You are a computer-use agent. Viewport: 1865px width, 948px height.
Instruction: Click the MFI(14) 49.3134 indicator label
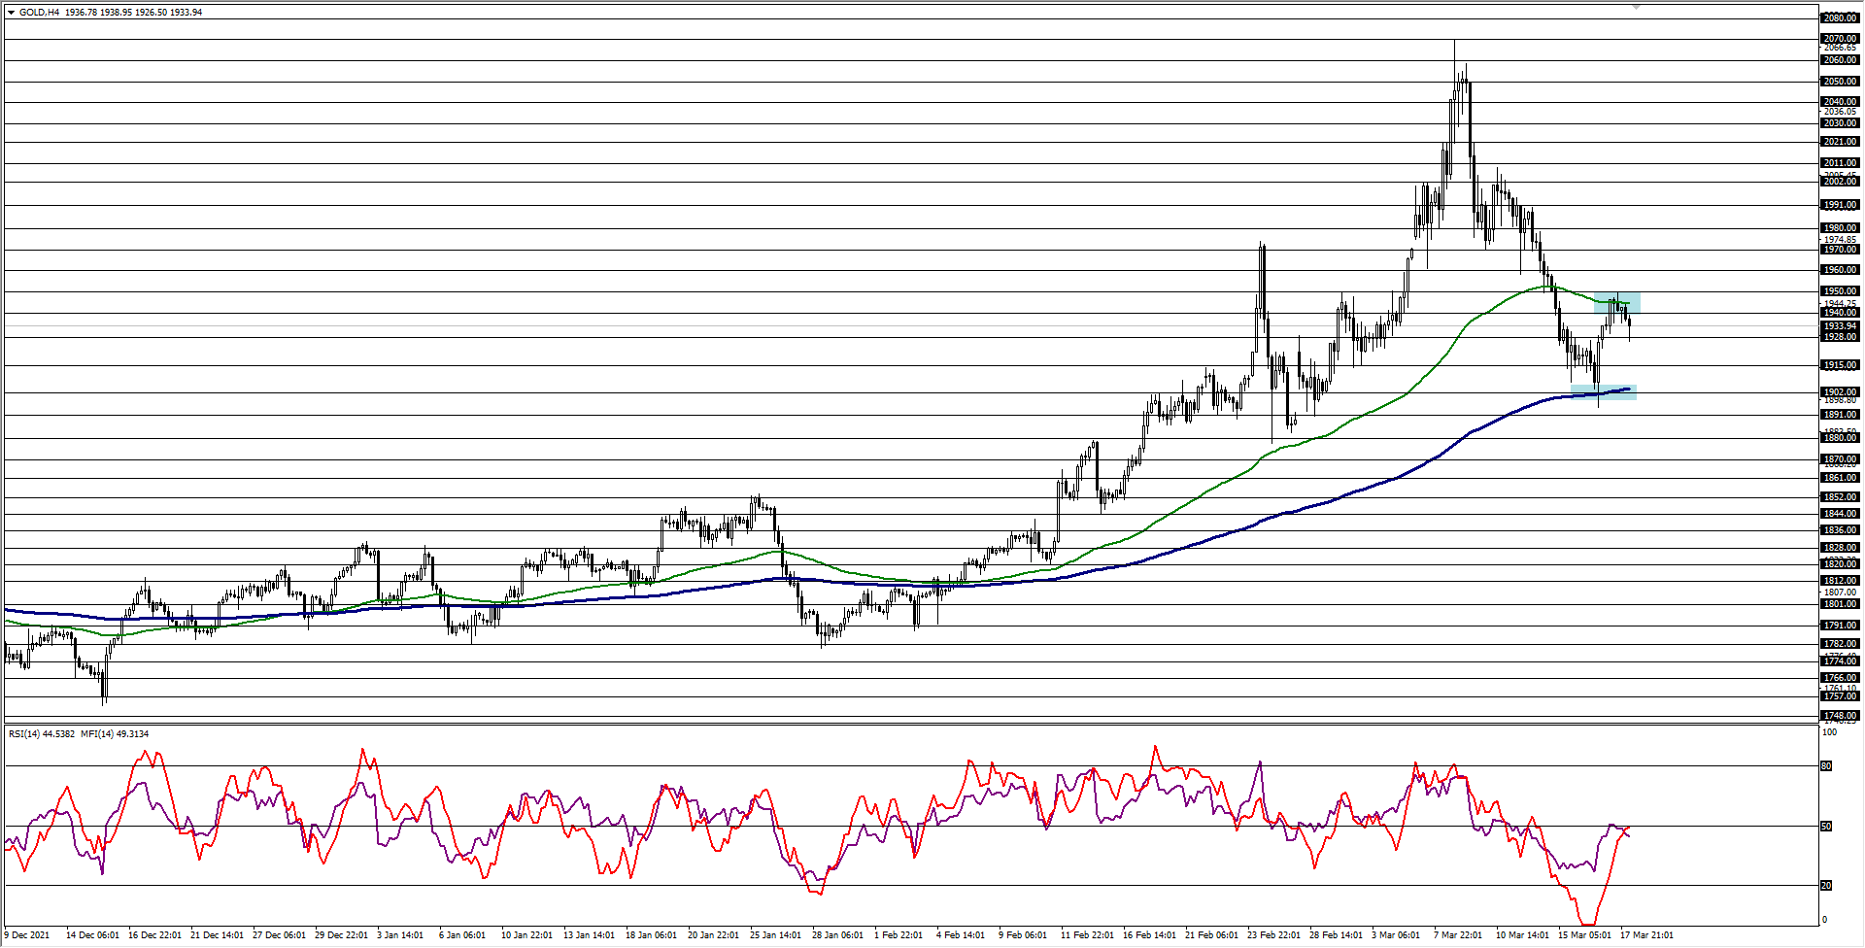click(115, 734)
